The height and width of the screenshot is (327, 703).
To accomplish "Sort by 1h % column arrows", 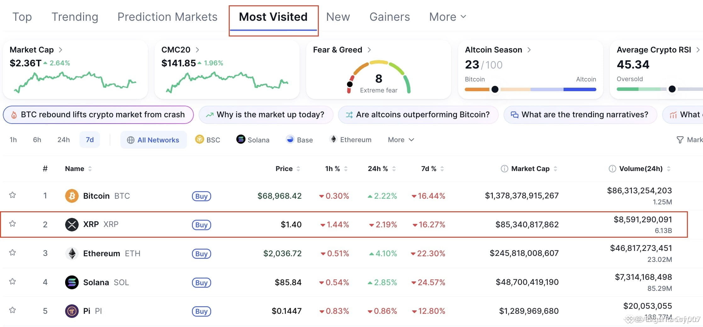I will point(346,169).
